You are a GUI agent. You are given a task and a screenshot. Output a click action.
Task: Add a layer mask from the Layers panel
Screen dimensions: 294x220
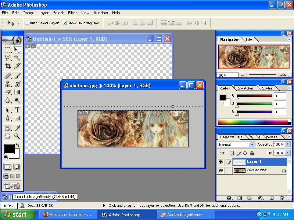pos(239,198)
